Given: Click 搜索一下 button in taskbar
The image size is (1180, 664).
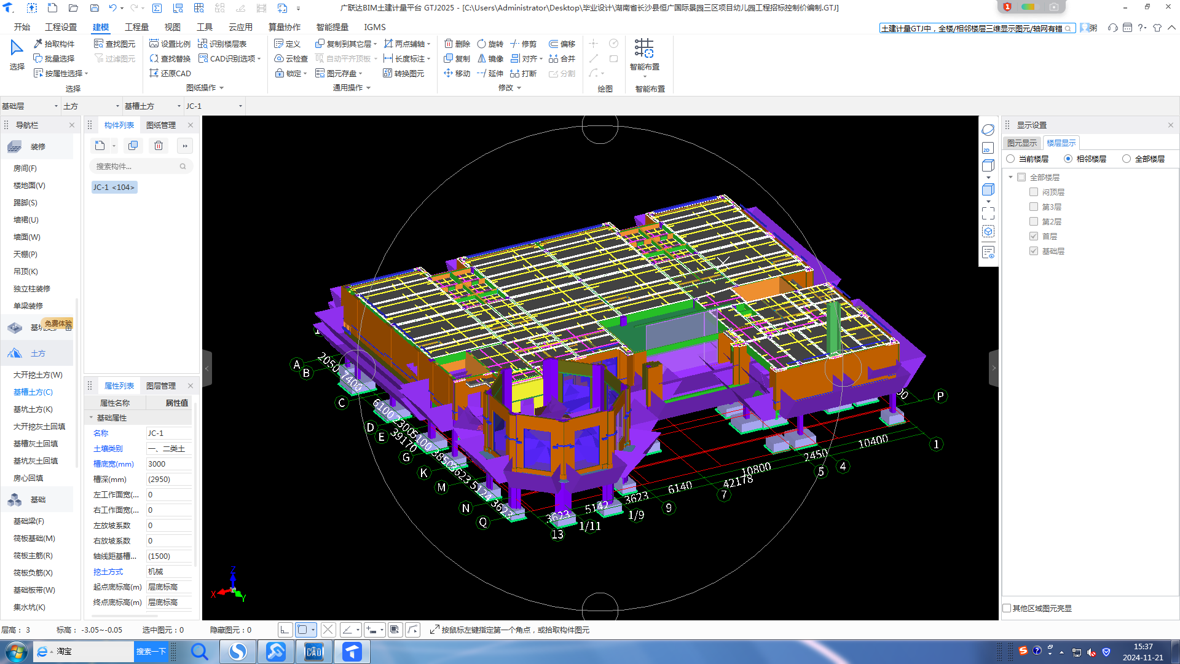Looking at the screenshot, I should [x=151, y=651].
